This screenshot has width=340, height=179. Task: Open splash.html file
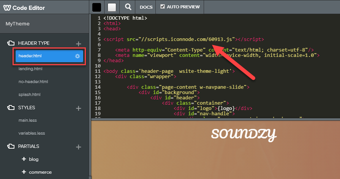[30, 94]
